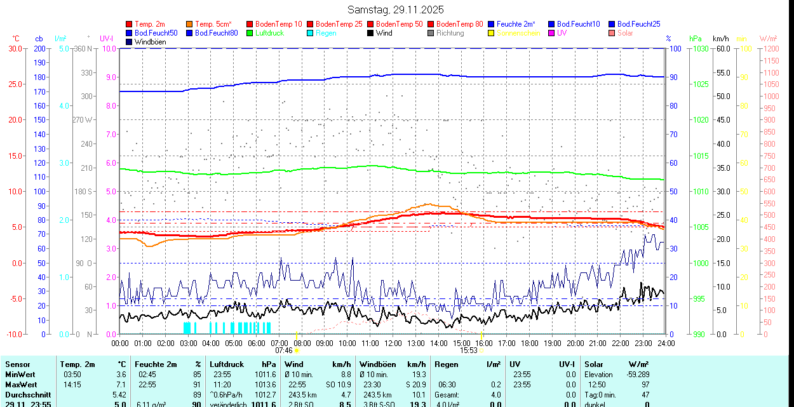Image resolution: width=794 pixels, height=407 pixels.
Task: Click the red Temp. 2m legend swatch
Action: (x=130, y=24)
